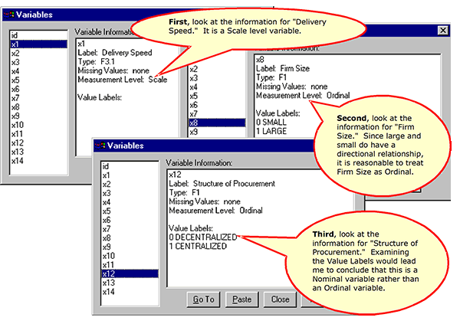Select x14 in front window variable list
The width and height of the screenshot is (460, 324).
(130, 292)
